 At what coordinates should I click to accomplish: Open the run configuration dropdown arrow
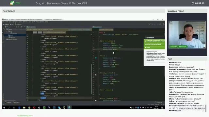[149, 24]
